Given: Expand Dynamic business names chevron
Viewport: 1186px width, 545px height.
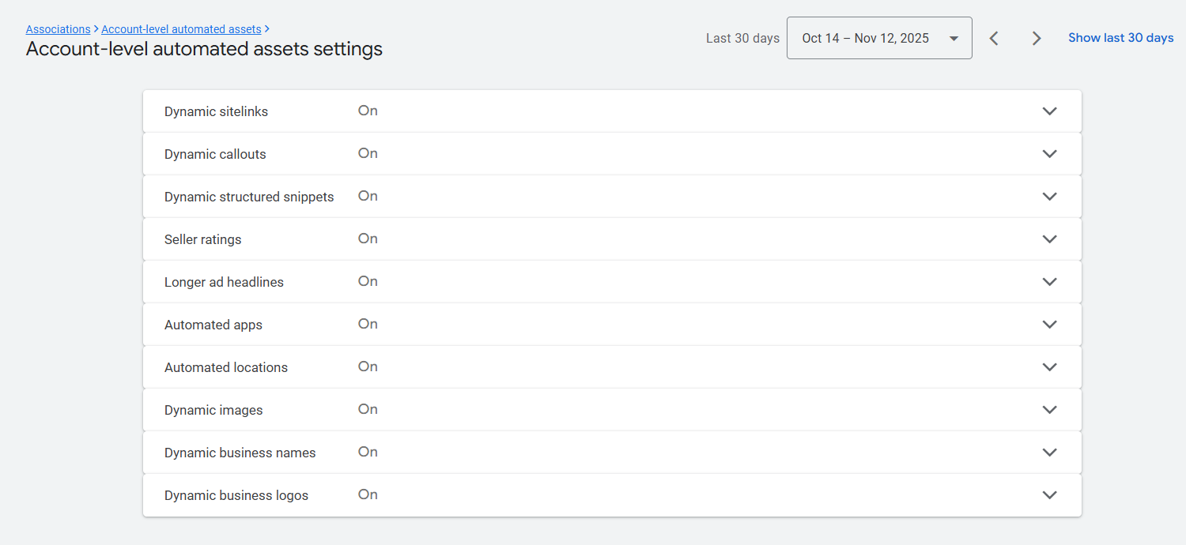Looking at the screenshot, I should 1049,453.
